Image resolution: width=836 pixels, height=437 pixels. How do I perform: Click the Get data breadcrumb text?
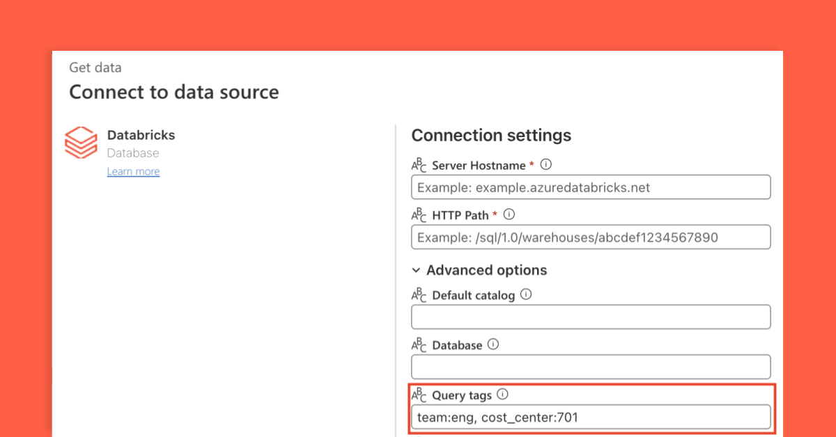click(95, 67)
